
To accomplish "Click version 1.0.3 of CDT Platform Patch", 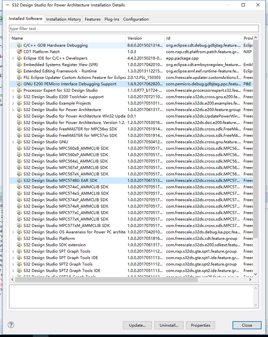I will pos(132,52).
